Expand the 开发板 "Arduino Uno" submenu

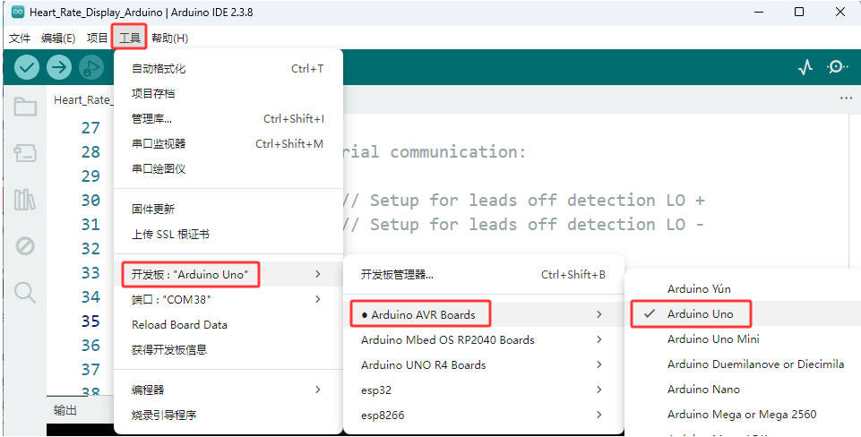pos(228,274)
